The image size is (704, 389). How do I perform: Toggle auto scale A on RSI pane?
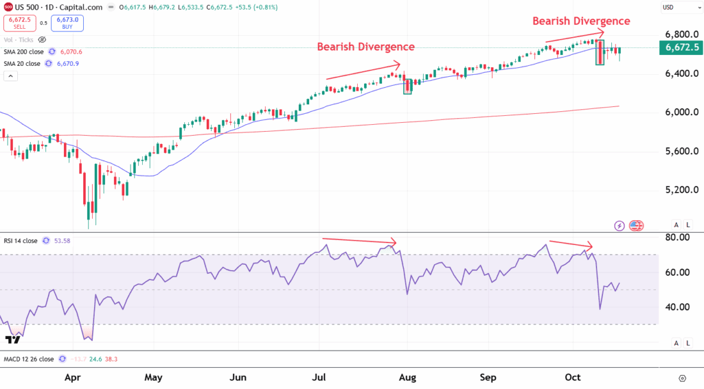pos(676,343)
